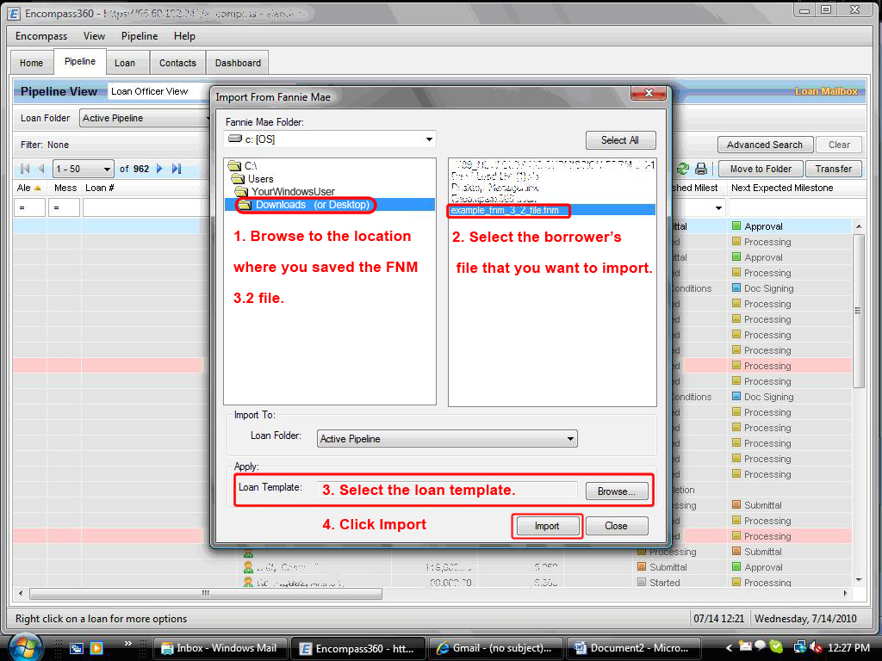
Task: Click the Ale column filter field
Action: click(x=30, y=208)
